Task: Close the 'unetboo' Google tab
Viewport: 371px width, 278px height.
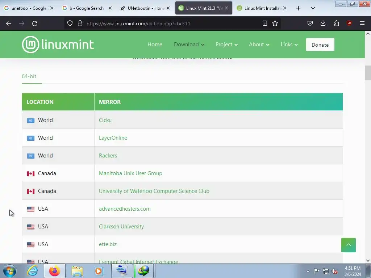Action: click(x=52, y=8)
